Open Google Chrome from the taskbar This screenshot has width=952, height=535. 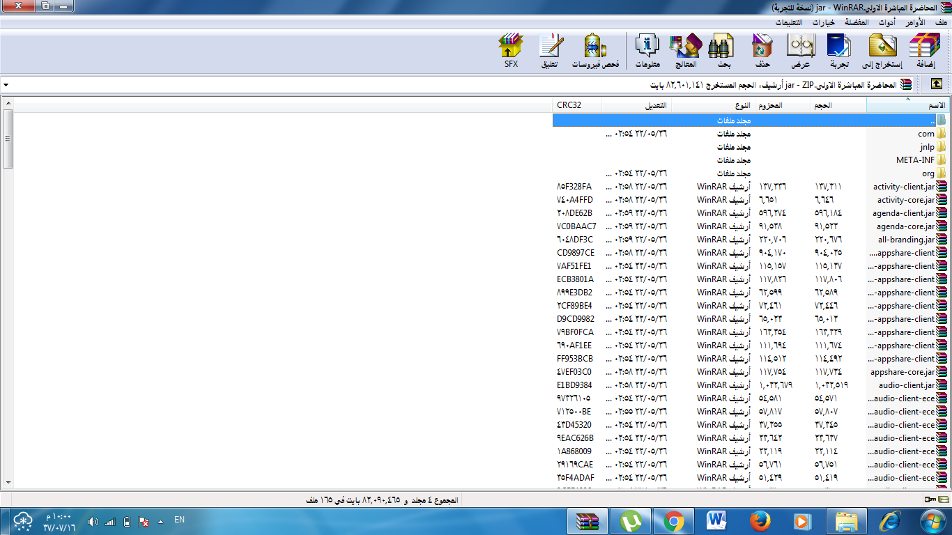[x=673, y=520]
